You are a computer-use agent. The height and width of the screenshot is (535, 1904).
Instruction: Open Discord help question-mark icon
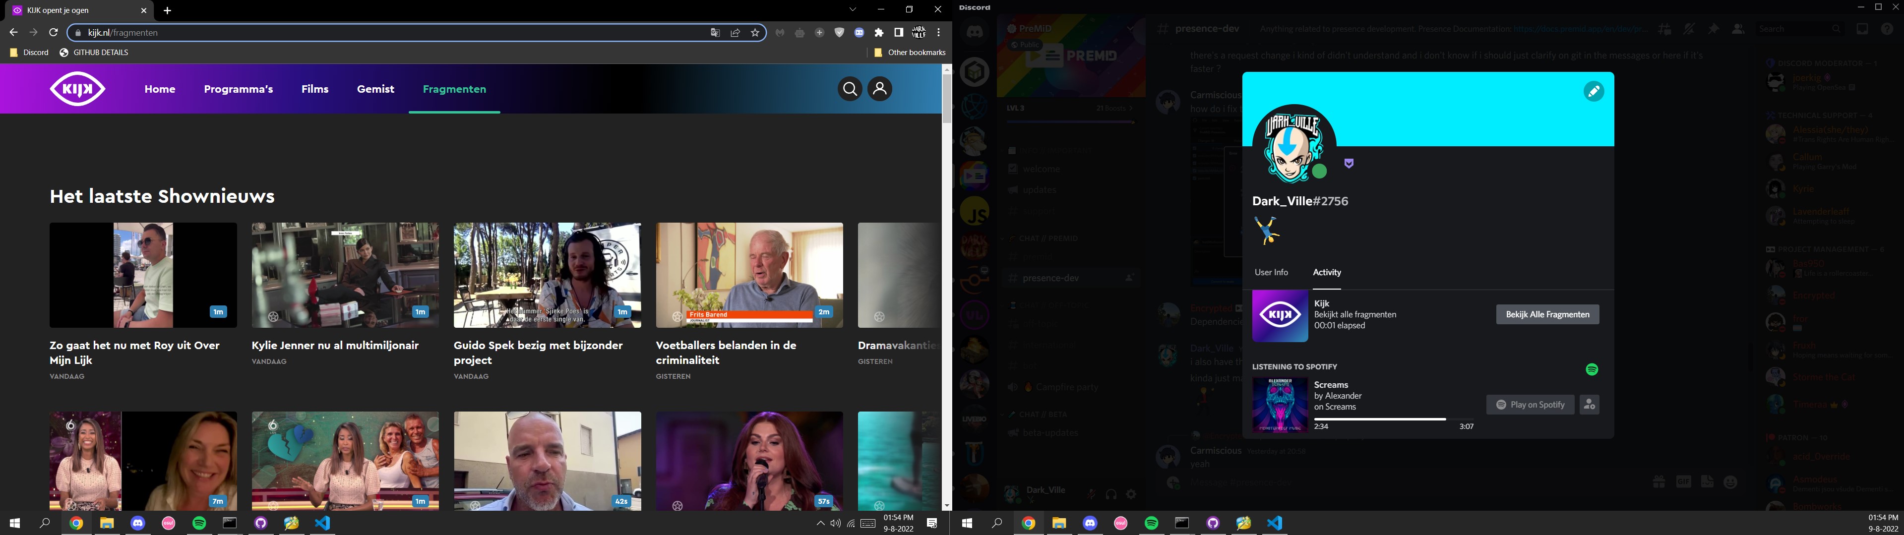click(x=1887, y=29)
